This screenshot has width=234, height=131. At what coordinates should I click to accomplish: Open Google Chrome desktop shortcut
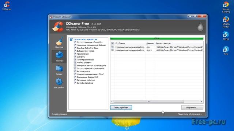click(226, 7)
